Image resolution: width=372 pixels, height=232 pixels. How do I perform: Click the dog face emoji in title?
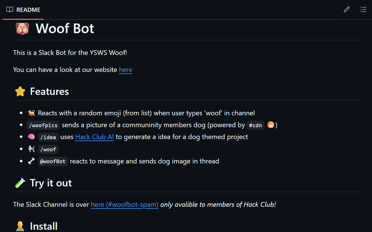tap(22, 29)
